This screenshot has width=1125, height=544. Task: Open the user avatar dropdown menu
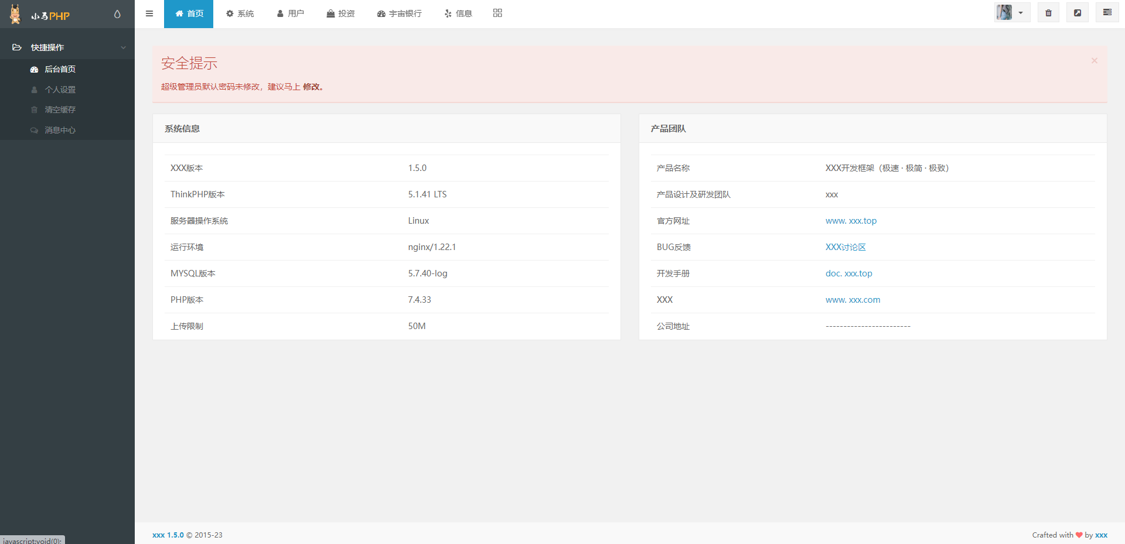1012,13
